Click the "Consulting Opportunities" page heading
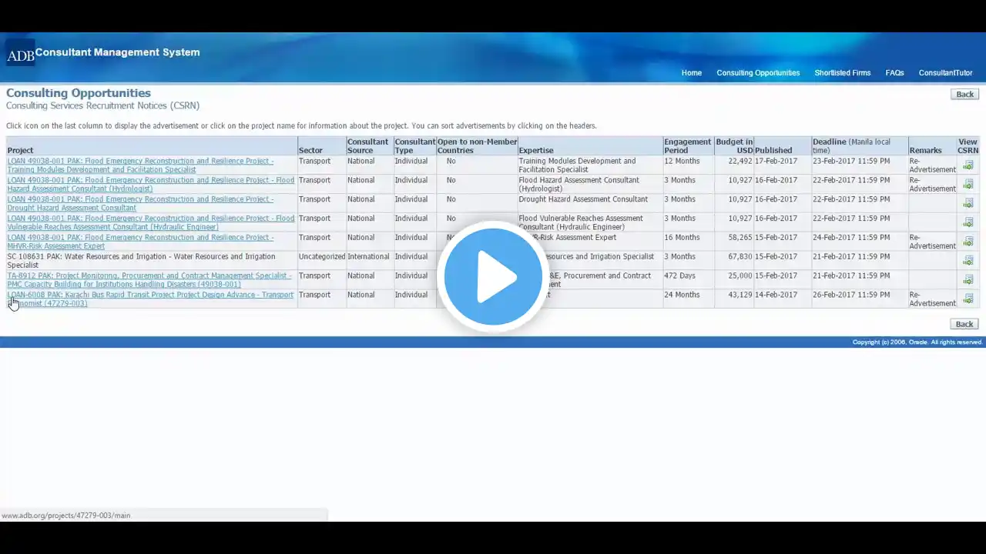 point(79,93)
